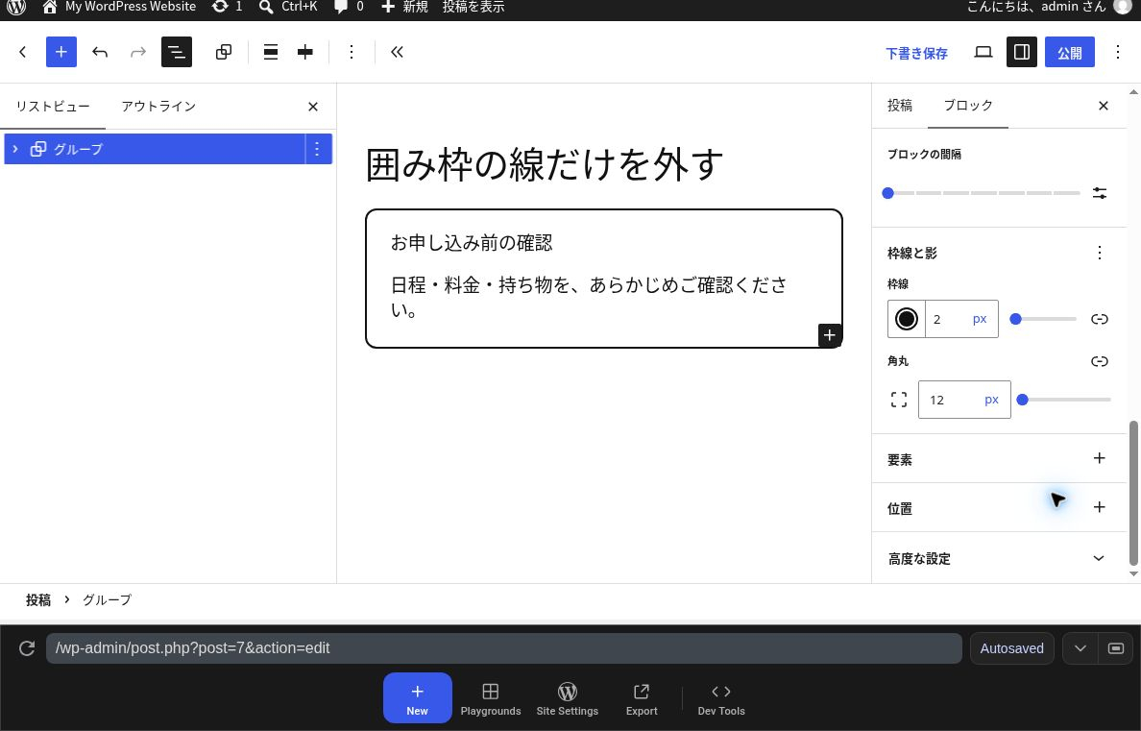
Task: Expand the 高度な設定 section
Action: (999, 558)
